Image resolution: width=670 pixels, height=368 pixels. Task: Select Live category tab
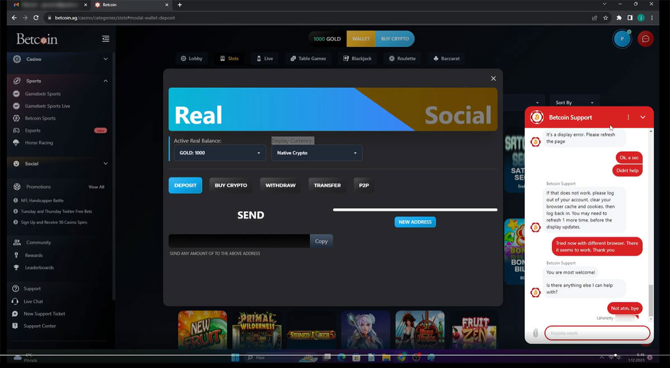pyautogui.click(x=265, y=59)
